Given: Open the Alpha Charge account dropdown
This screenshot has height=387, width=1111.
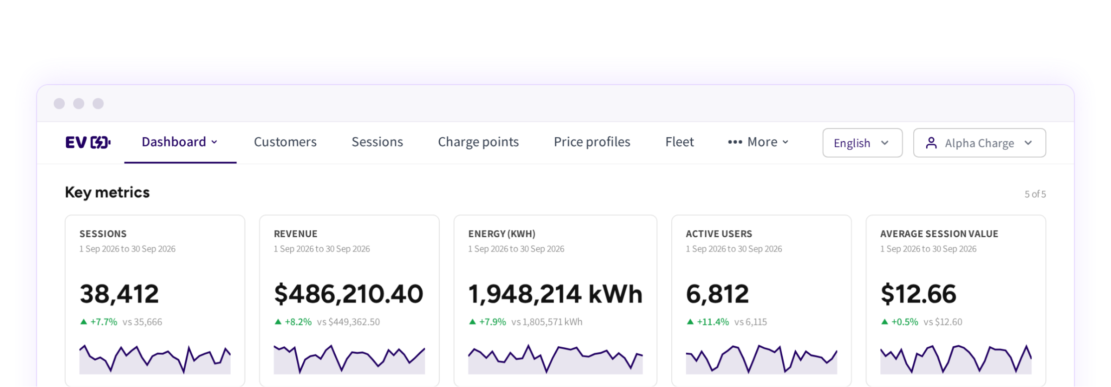Looking at the screenshot, I should (980, 143).
